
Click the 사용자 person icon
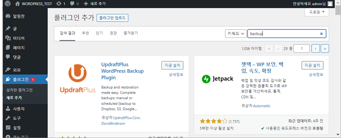8,108
